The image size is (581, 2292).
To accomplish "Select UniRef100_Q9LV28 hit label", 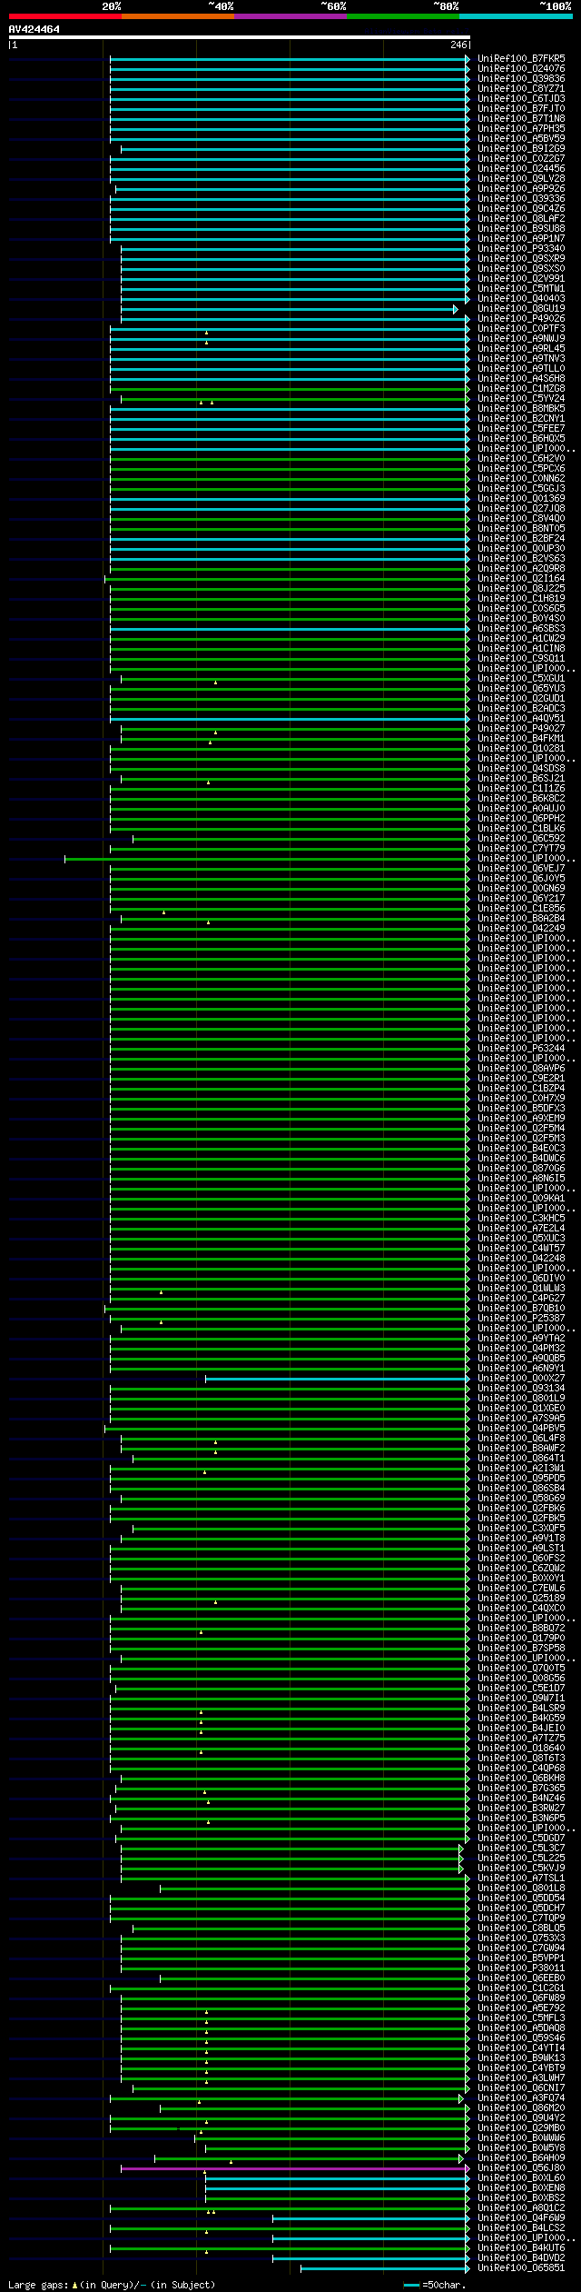I will point(521,179).
